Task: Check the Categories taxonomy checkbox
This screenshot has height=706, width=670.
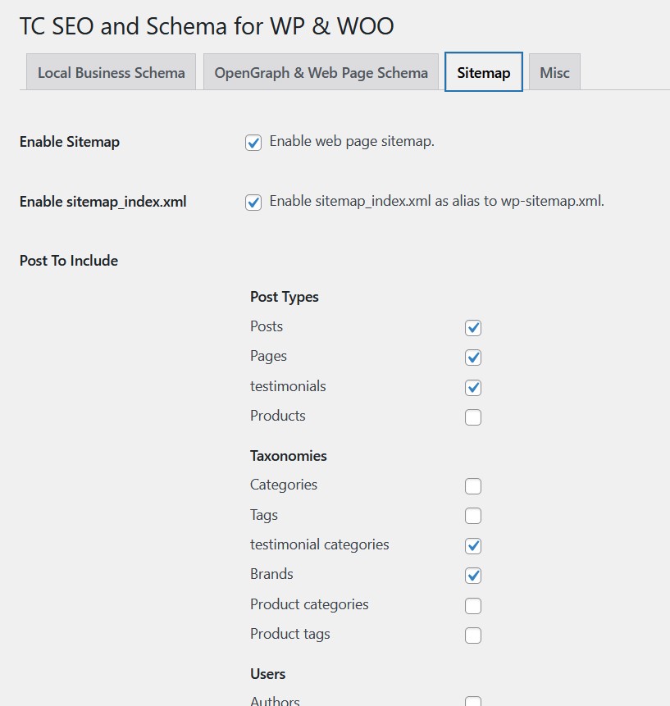Action: pyautogui.click(x=472, y=486)
